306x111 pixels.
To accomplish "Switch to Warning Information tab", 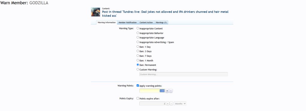I will pos(107,23).
